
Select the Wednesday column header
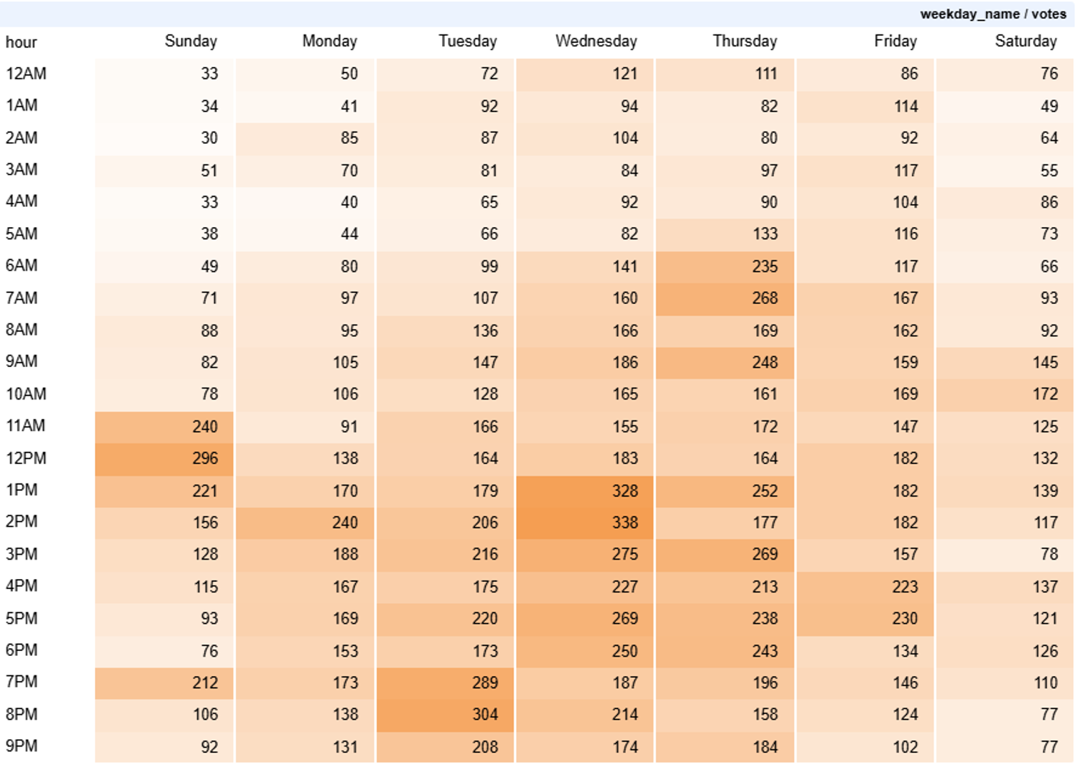[596, 41]
